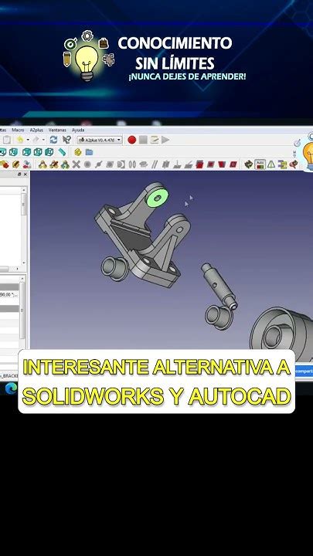
Task: Click the execute macro play arrow
Action: tap(165, 140)
